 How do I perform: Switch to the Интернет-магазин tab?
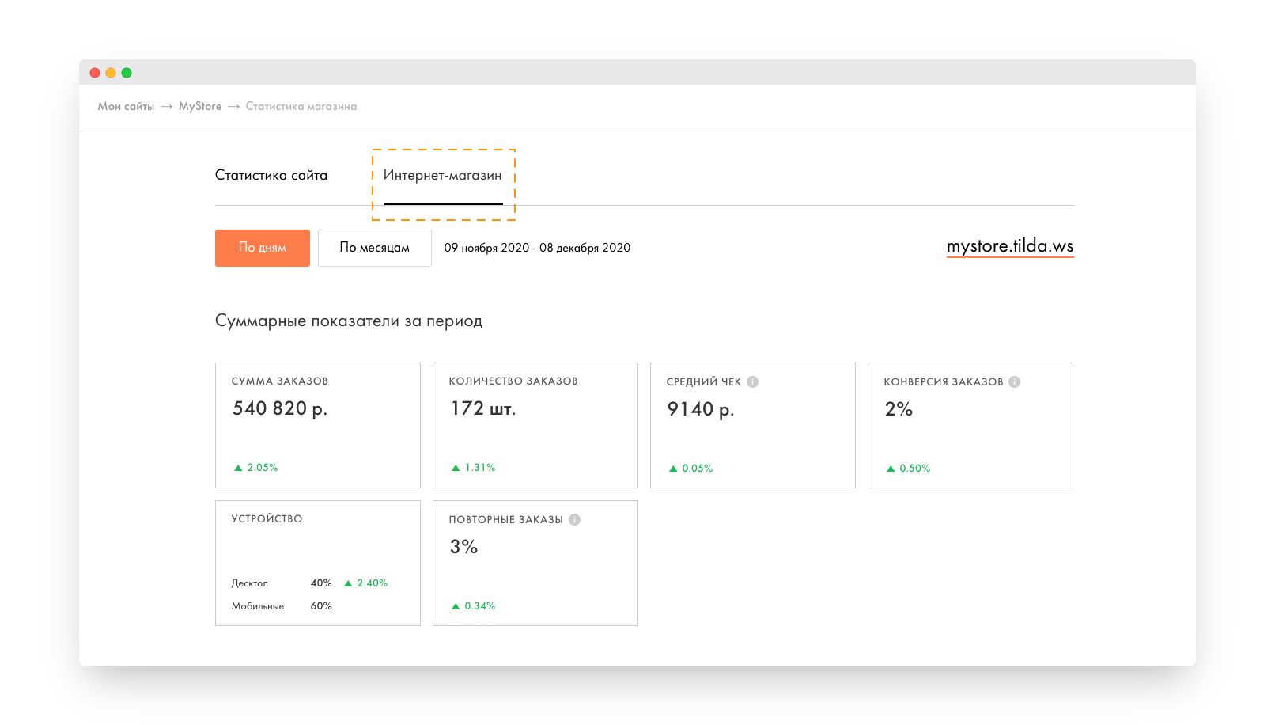[x=443, y=176]
